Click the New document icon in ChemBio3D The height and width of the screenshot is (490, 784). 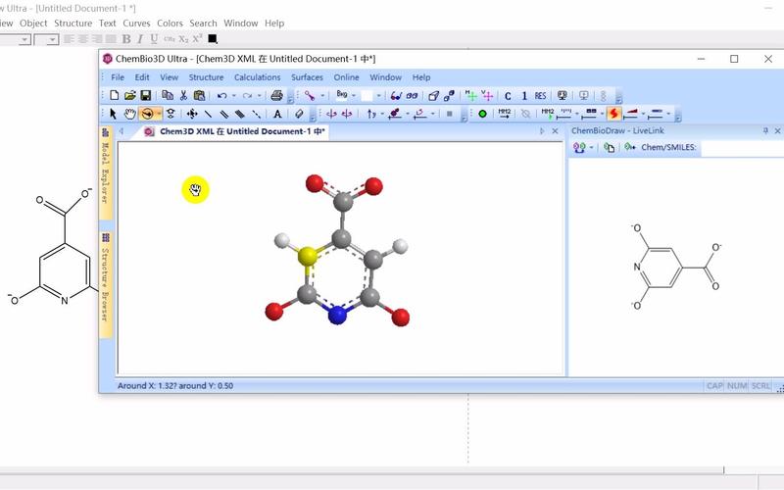[115, 95]
